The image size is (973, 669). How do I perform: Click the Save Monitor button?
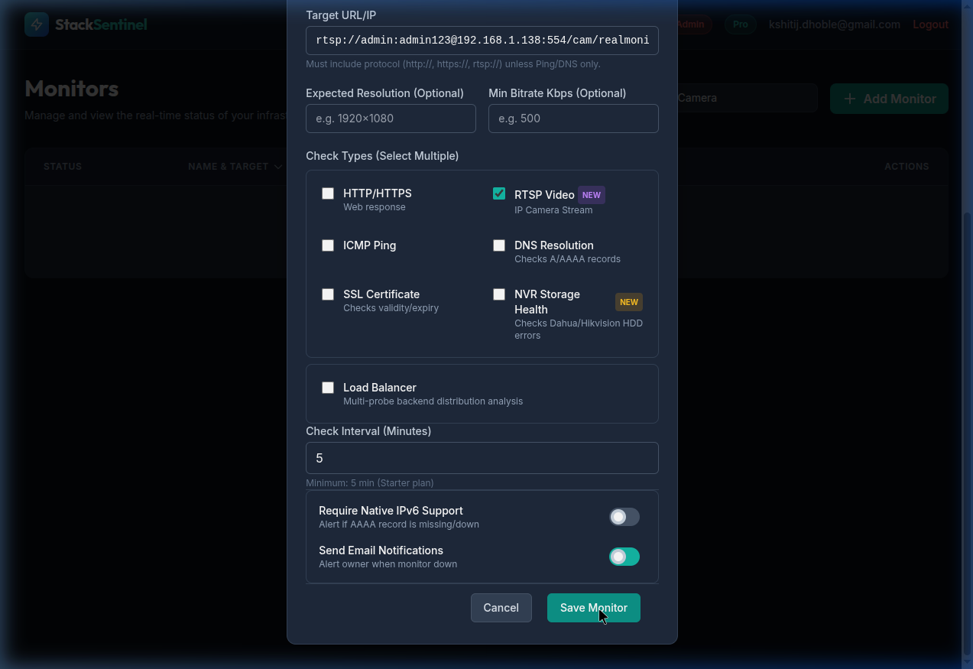pos(594,608)
